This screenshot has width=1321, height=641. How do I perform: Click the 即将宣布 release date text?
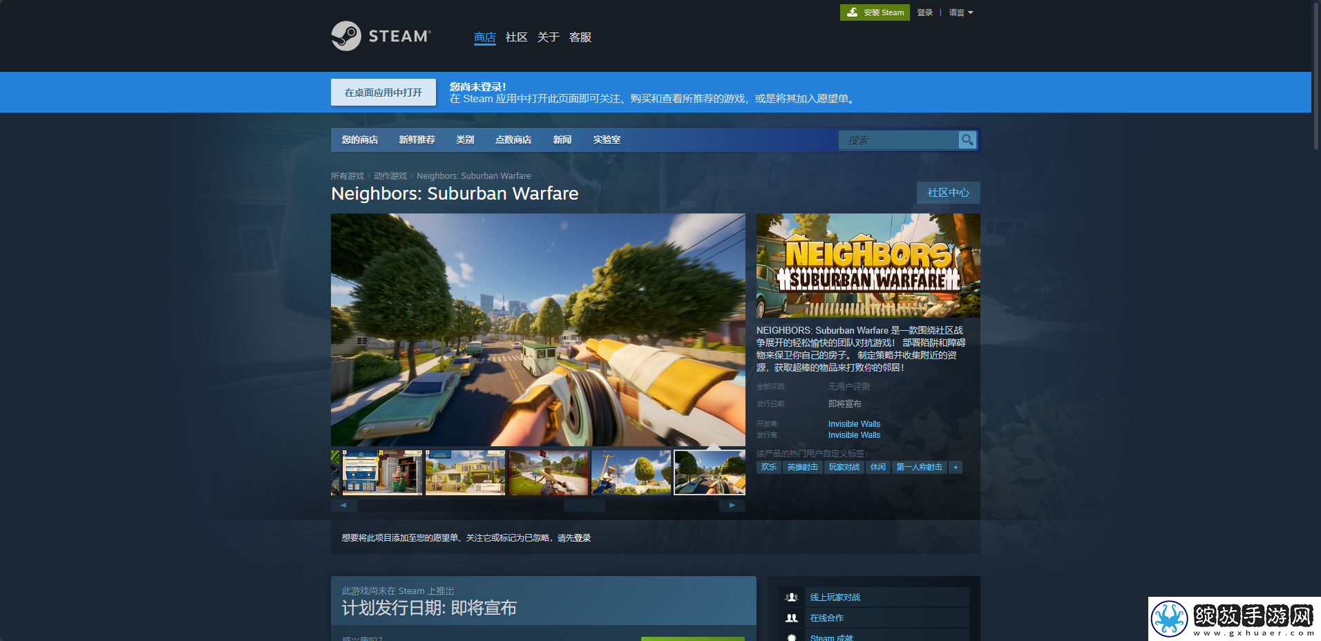click(x=845, y=404)
